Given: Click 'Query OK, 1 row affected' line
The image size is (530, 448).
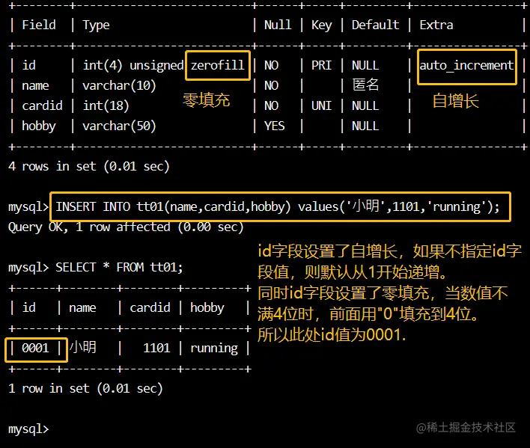Looking at the screenshot, I should click(126, 227).
